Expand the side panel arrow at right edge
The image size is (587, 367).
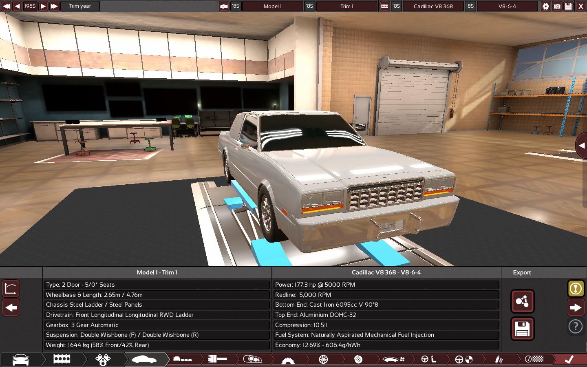(x=581, y=146)
